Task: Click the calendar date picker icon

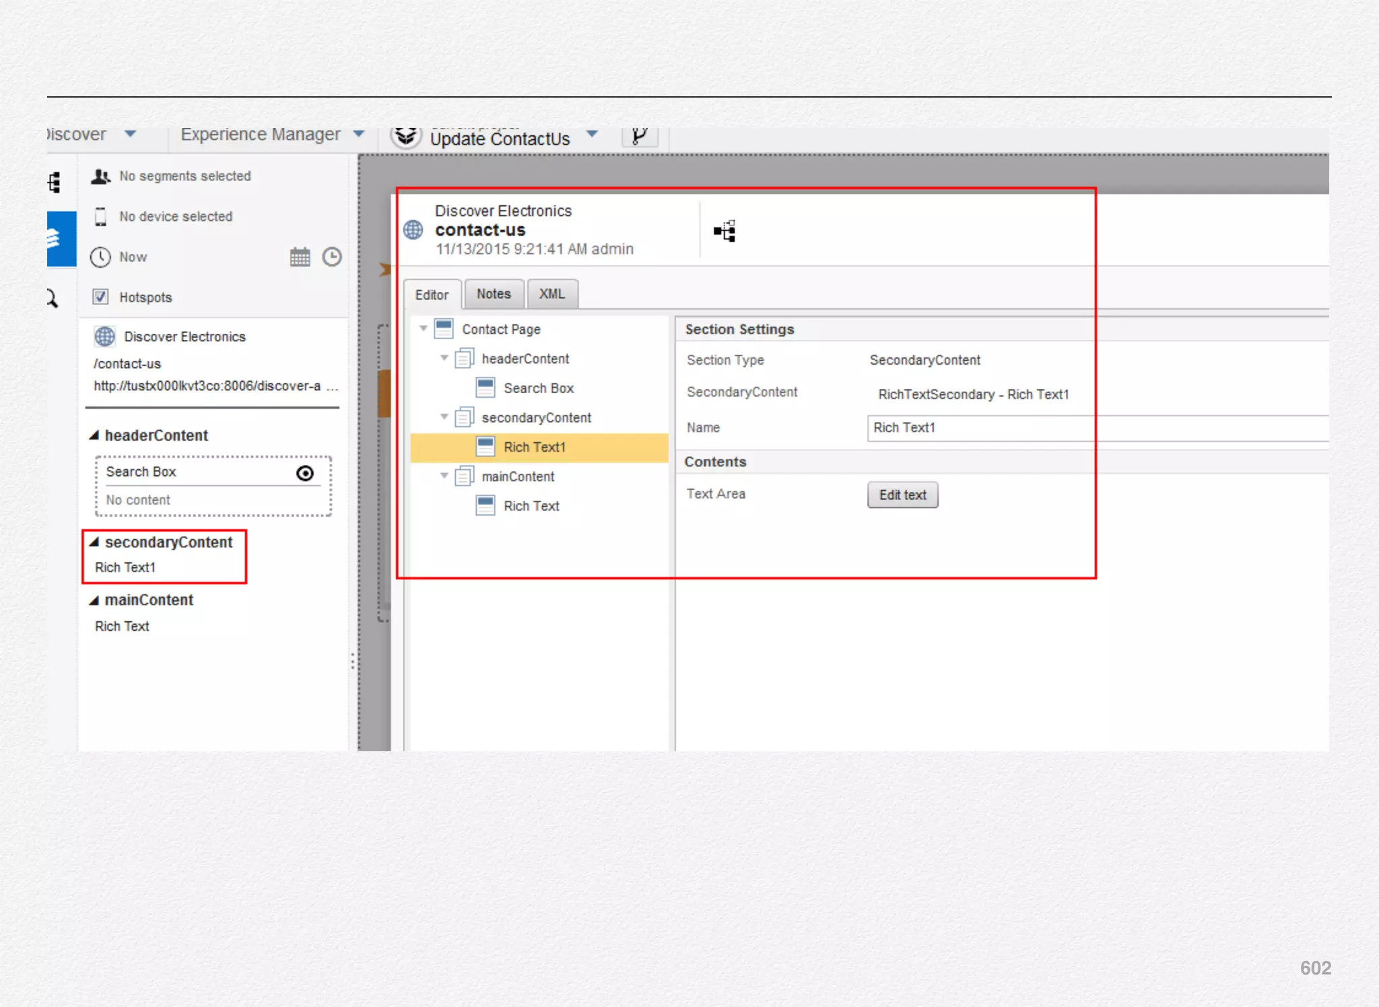Action: point(300,256)
